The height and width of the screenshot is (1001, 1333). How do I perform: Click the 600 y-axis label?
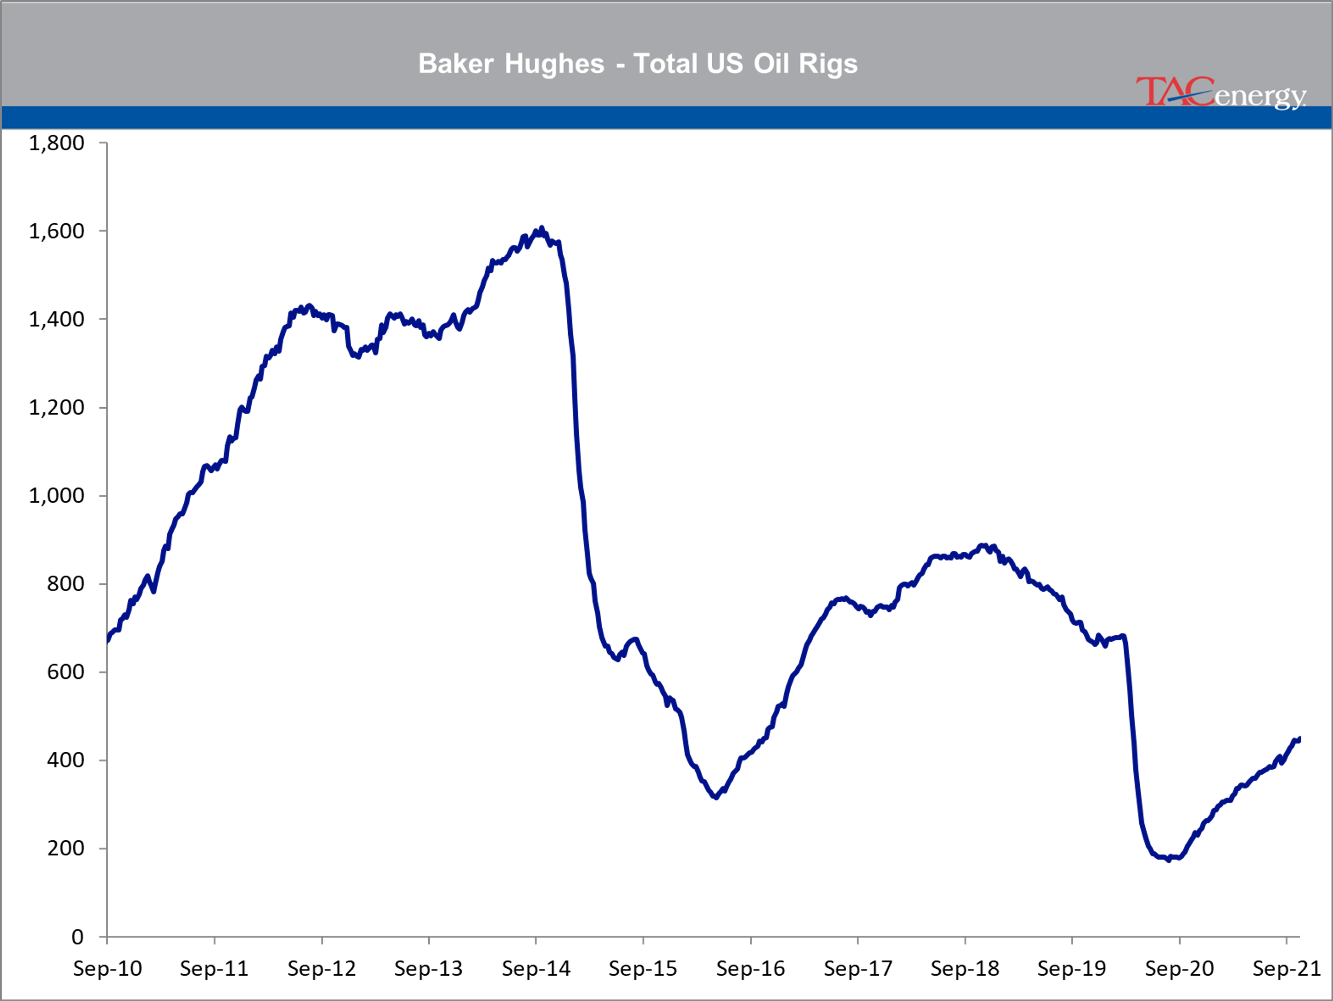(x=66, y=671)
